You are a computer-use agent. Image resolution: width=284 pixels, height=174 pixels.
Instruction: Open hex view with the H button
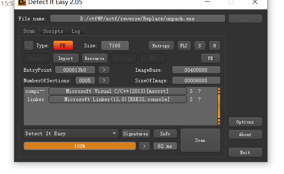(215, 46)
